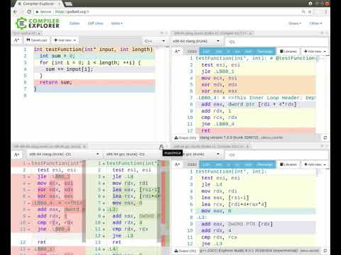This screenshot has width=341, height=255.
Task: Open the Chrome three-dot menu
Action: pyautogui.click(x=326, y=11)
